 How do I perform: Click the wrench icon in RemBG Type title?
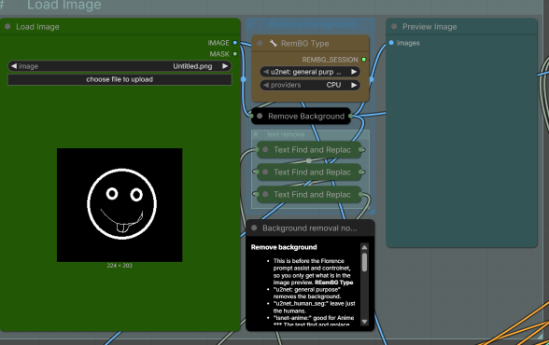pyautogui.click(x=273, y=43)
